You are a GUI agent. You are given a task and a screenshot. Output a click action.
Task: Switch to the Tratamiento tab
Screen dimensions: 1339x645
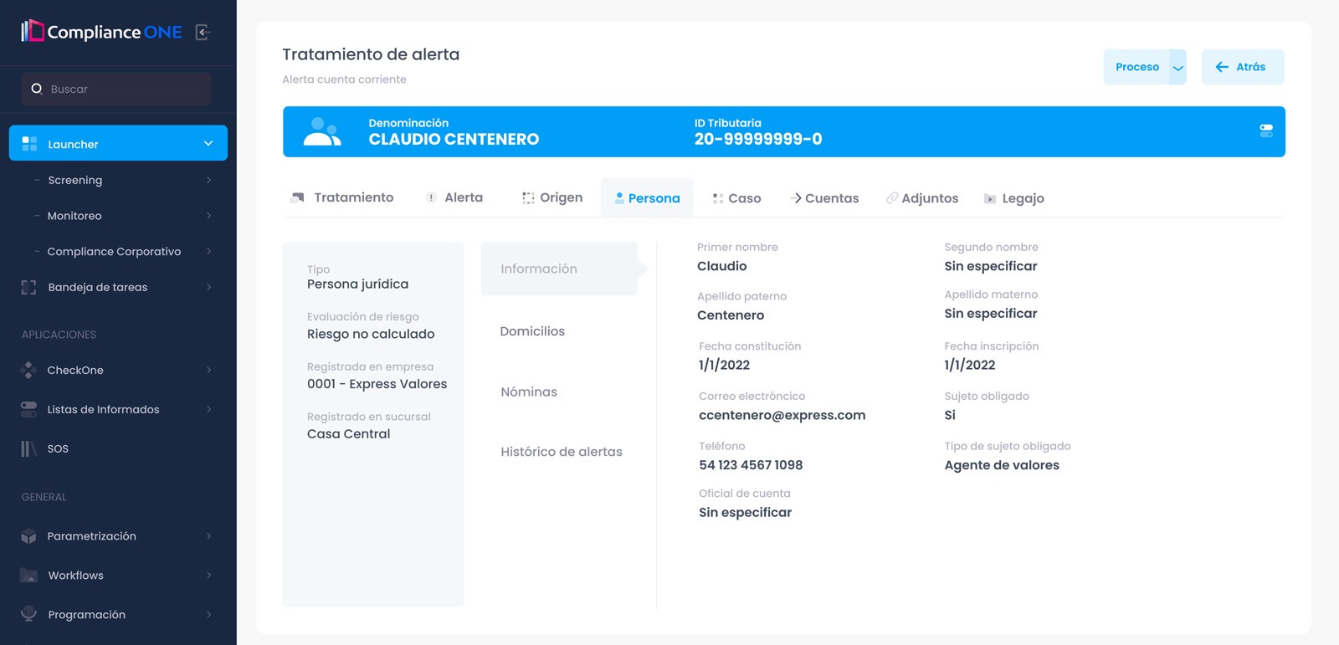pos(341,197)
